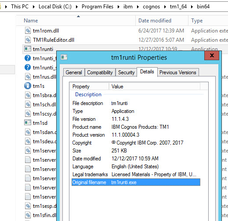This screenshot has width=228, height=221.
Task: Navigate to Program Files in address bar
Action: click(x=98, y=7)
